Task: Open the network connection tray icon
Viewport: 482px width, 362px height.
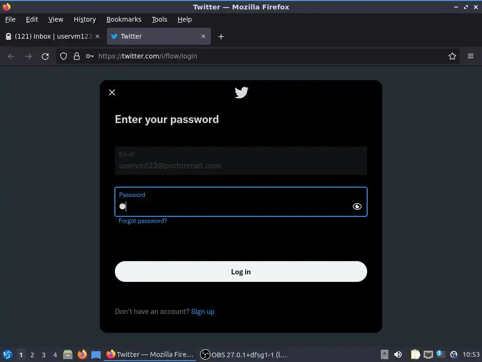Action: [428, 354]
